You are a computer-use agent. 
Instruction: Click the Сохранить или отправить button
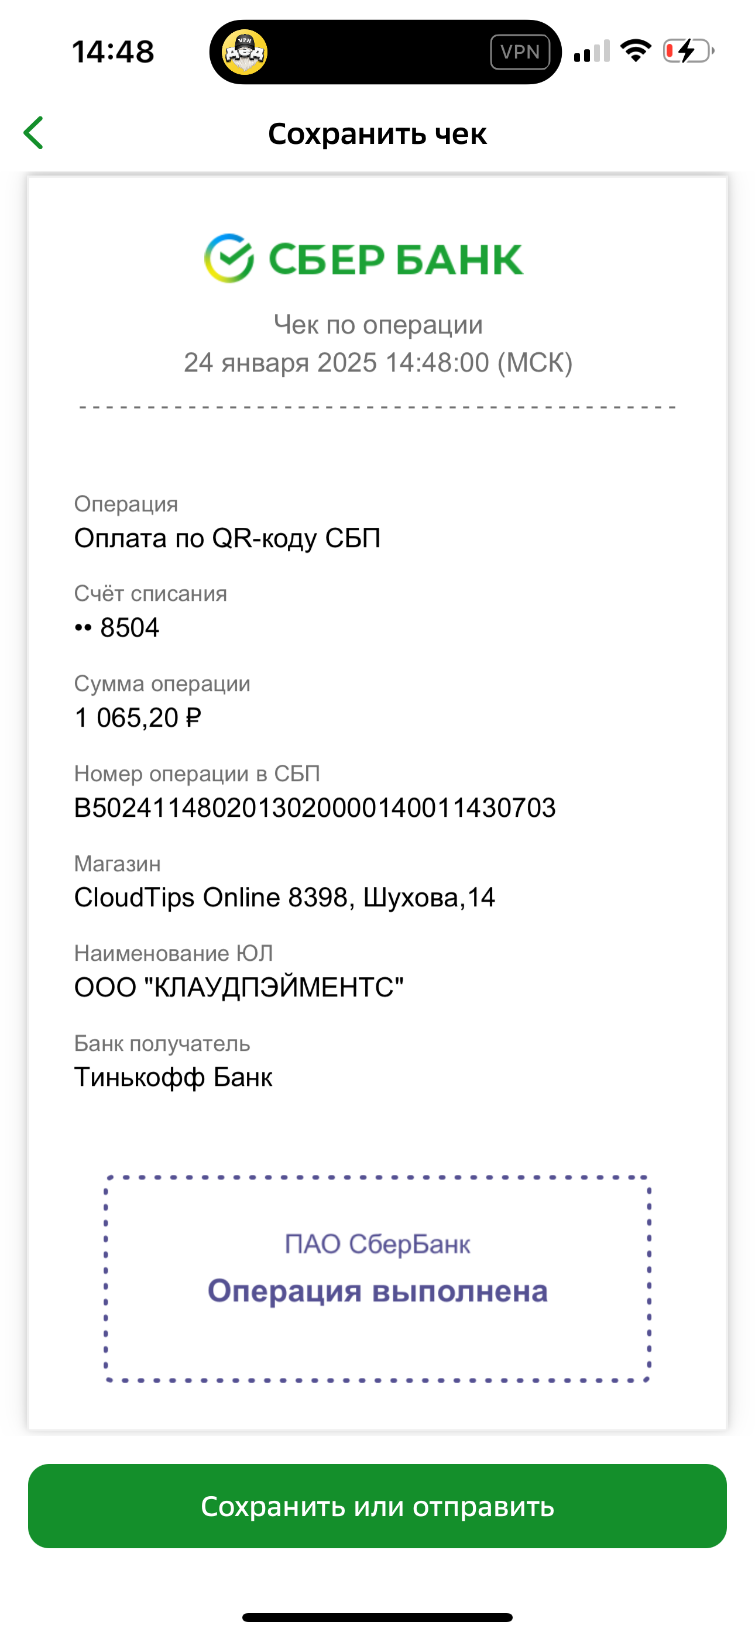pos(377,1506)
